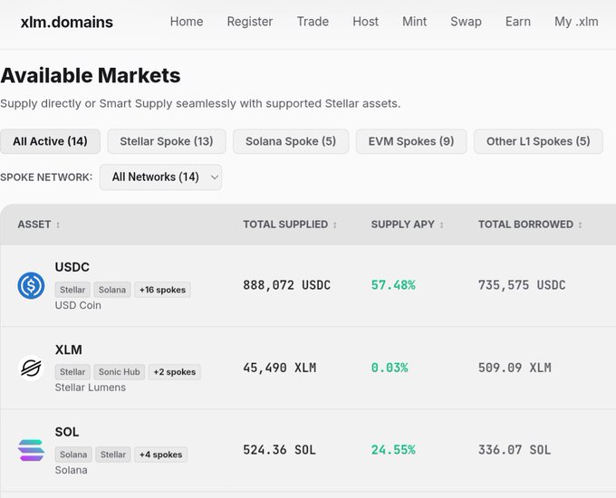The image size is (616, 498).
Task: Click the Sonic Hub tag in XLM row
Action: 120,372
